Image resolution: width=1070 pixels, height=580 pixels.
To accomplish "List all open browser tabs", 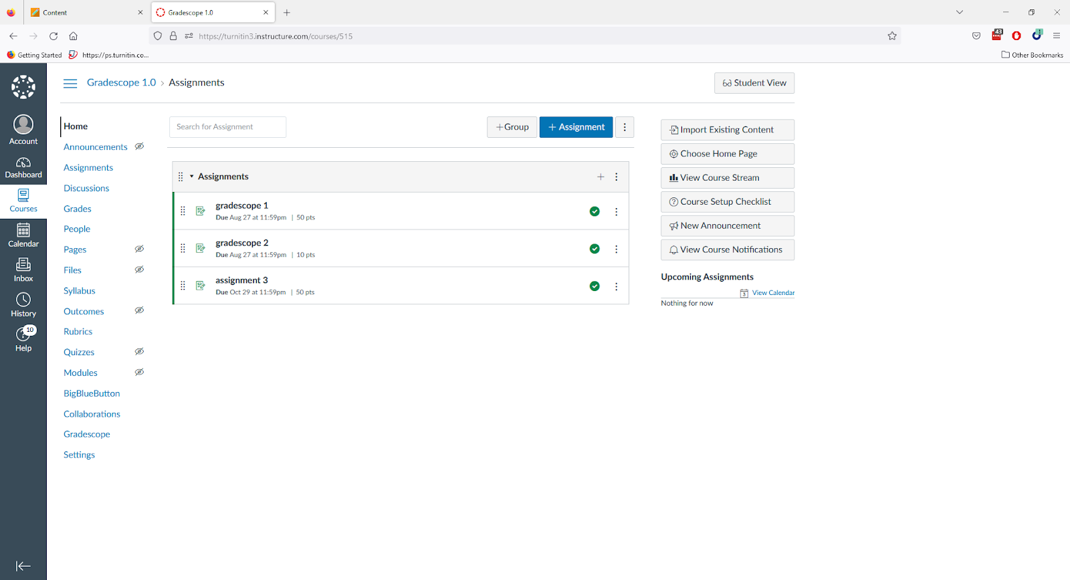I will (x=960, y=13).
